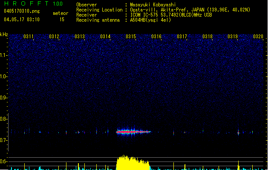268x170 pixels.
Task: Click the 1.1 kHz axis label
Action: [3, 55]
